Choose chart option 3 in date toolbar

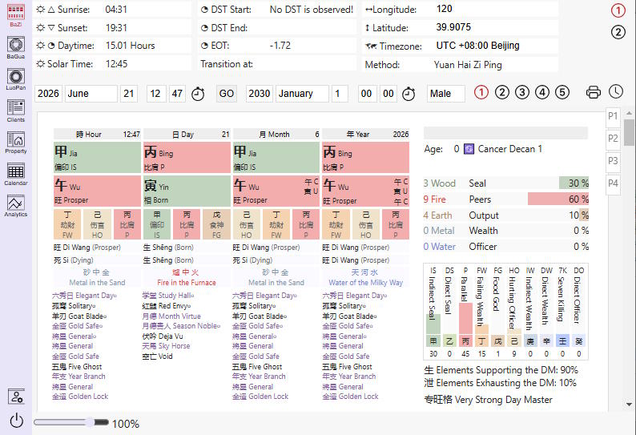coord(522,92)
